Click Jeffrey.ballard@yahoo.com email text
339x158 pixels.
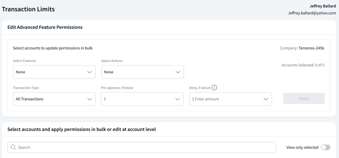pyautogui.click(x=312, y=13)
